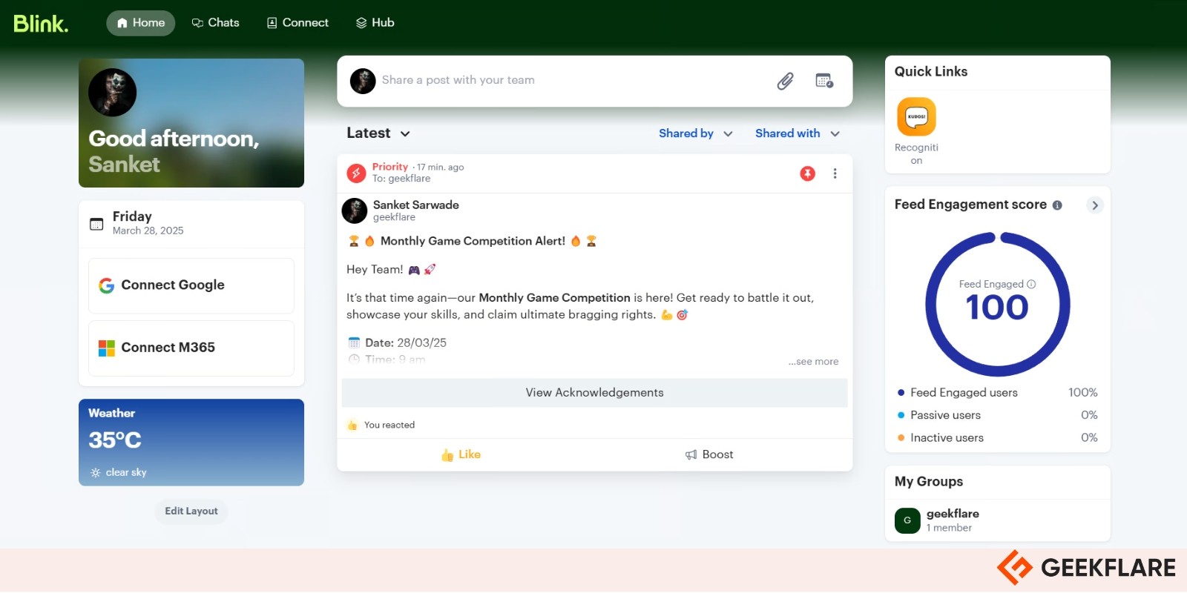Open the Kudos Recognition quick link
This screenshot has width=1187, height=593.
click(916, 132)
